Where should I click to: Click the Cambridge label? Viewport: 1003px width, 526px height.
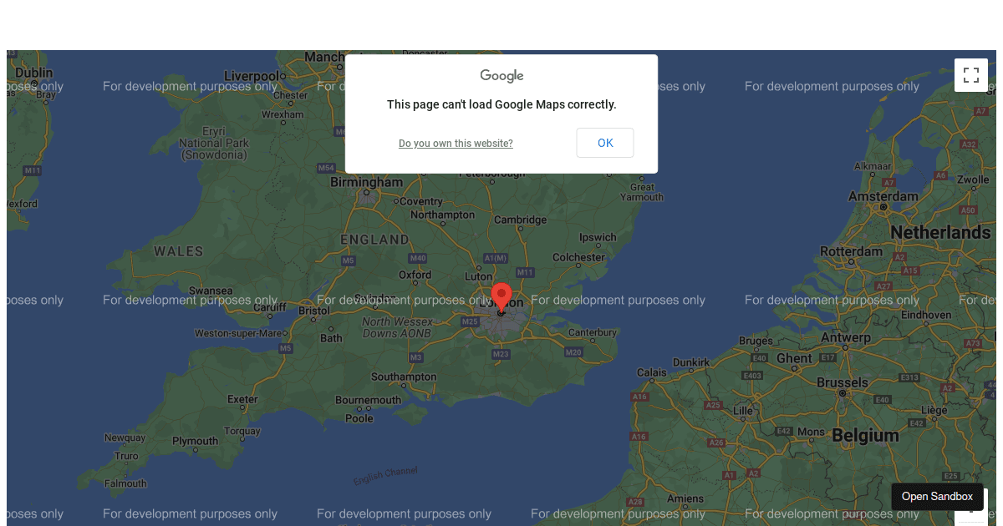520,220
